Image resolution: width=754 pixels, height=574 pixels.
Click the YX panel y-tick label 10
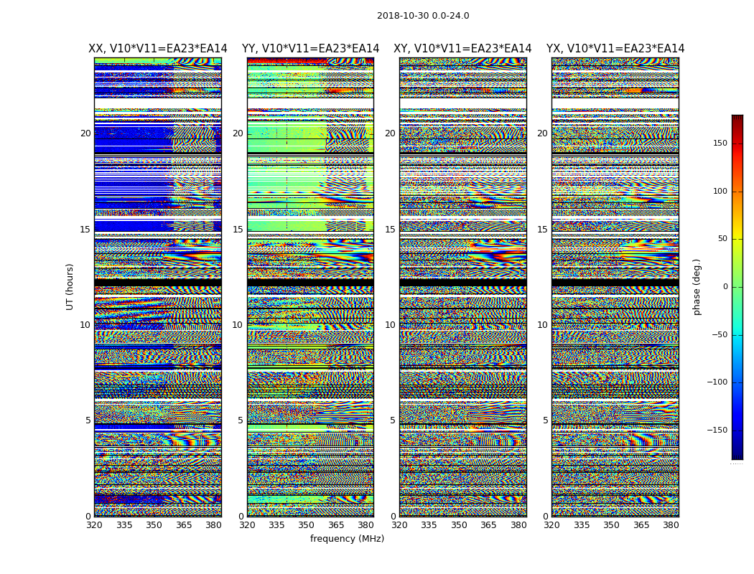(x=543, y=325)
